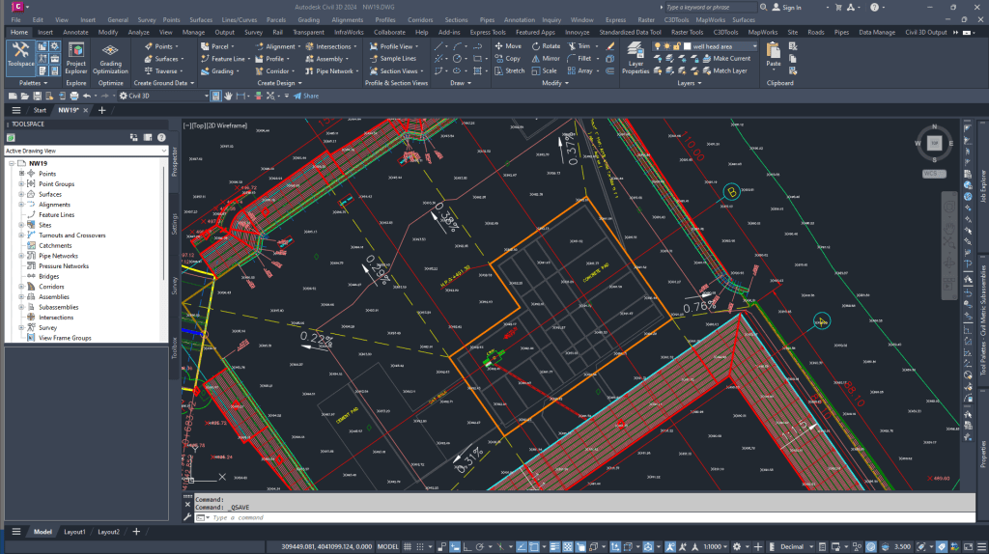Toggle the layer on/off lightbulb icon
989x554 pixels.
point(657,45)
